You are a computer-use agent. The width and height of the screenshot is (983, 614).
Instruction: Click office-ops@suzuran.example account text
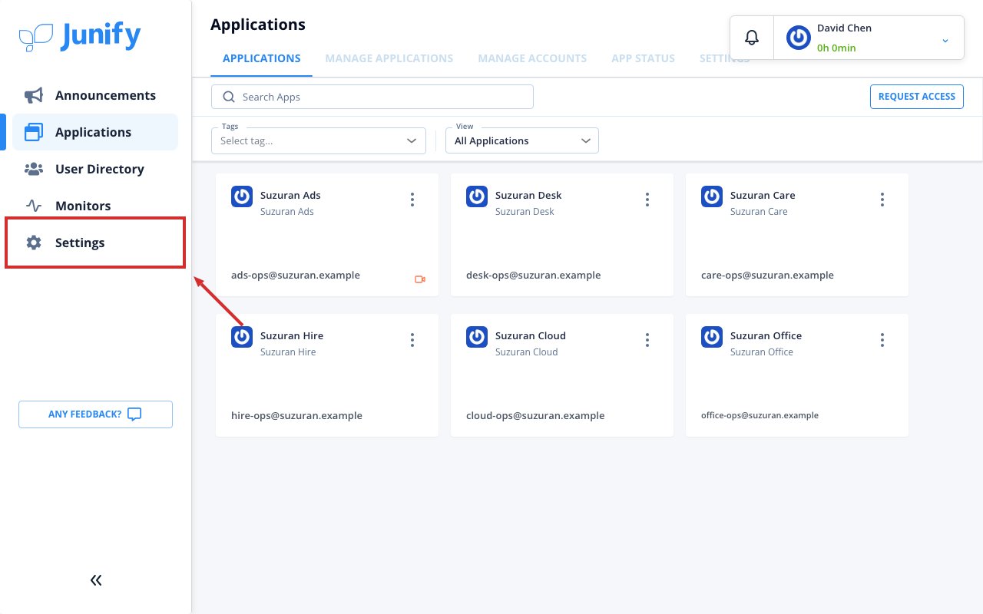[760, 415]
